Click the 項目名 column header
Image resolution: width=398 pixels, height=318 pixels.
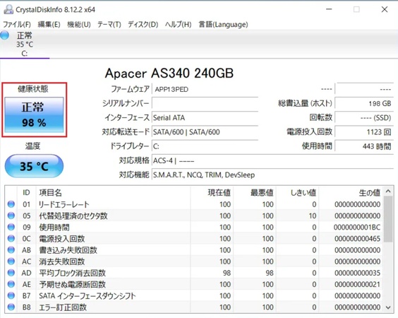pos(113,192)
